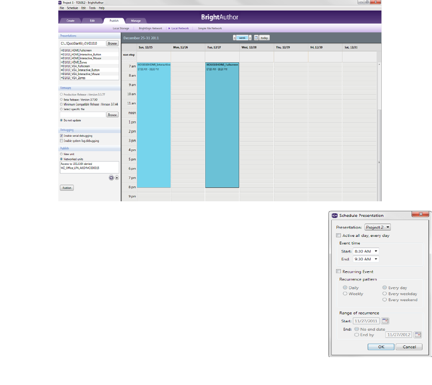Go to next week arrow
432x385 pixels.
coord(250,38)
